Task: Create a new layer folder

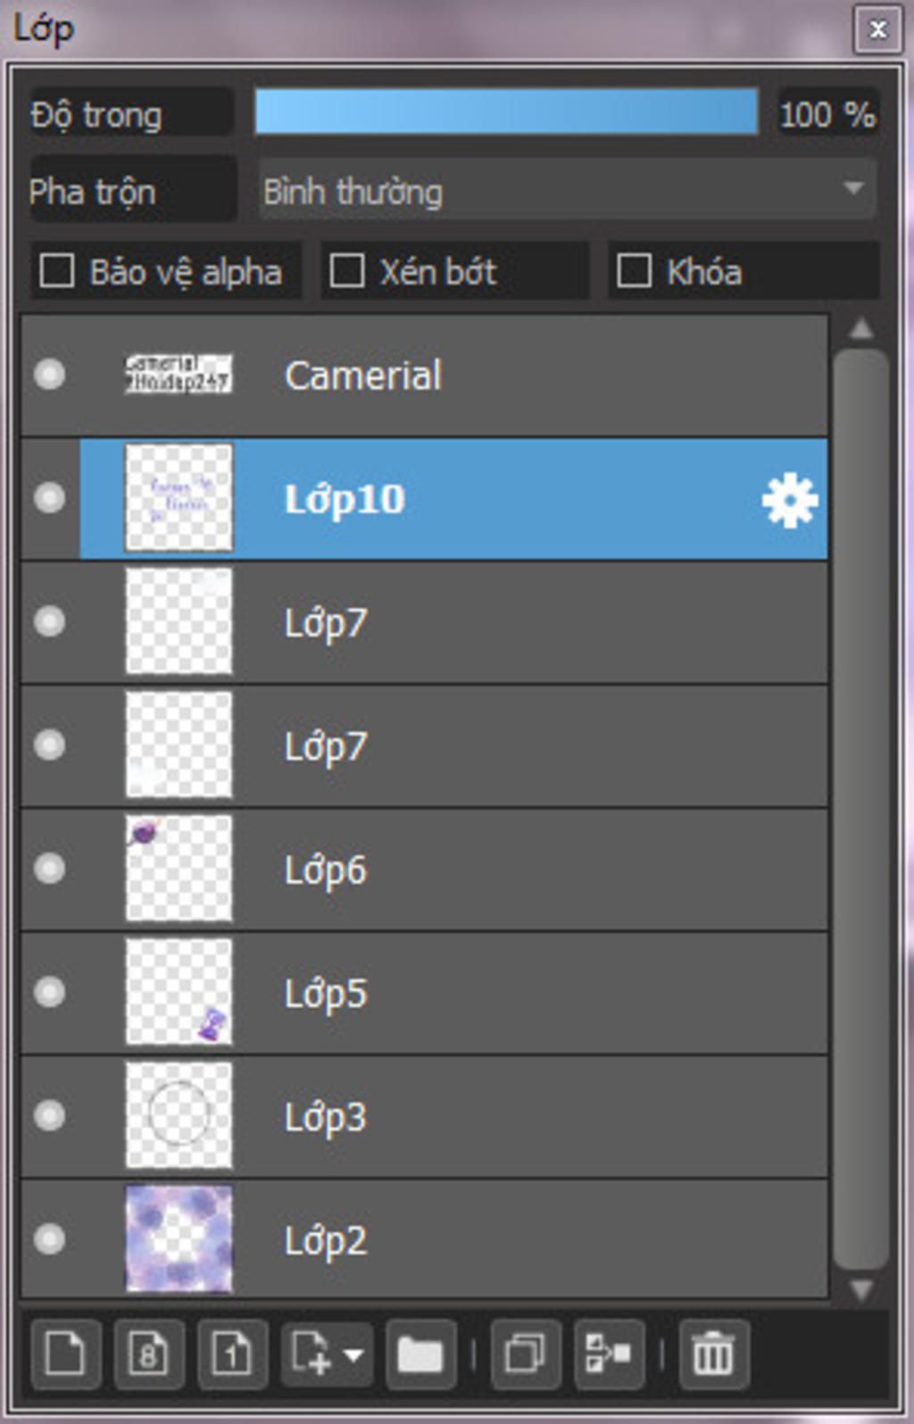Action: click(x=420, y=1353)
